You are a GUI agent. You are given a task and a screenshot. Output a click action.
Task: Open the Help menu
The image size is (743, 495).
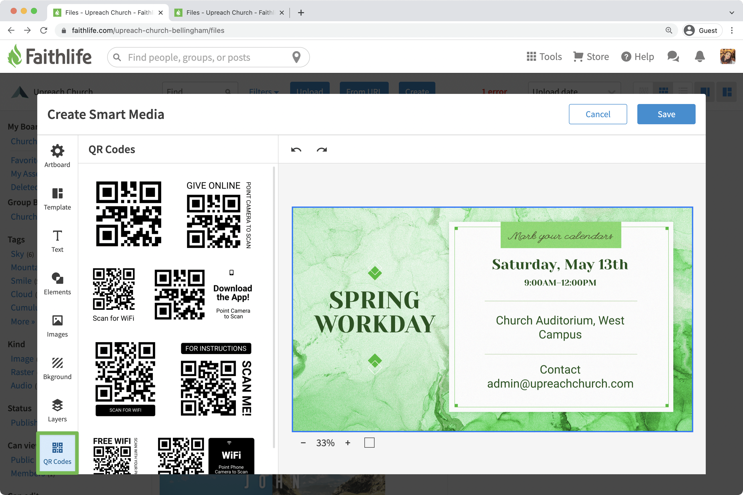(637, 57)
